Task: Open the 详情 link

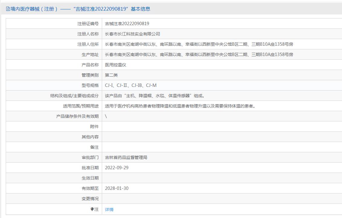Action: (x=109, y=210)
